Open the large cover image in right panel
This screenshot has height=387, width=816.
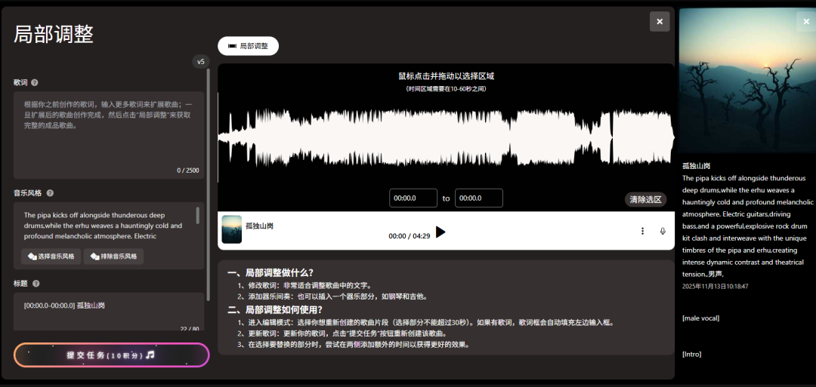pyautogui.click(x=747, y=80)
